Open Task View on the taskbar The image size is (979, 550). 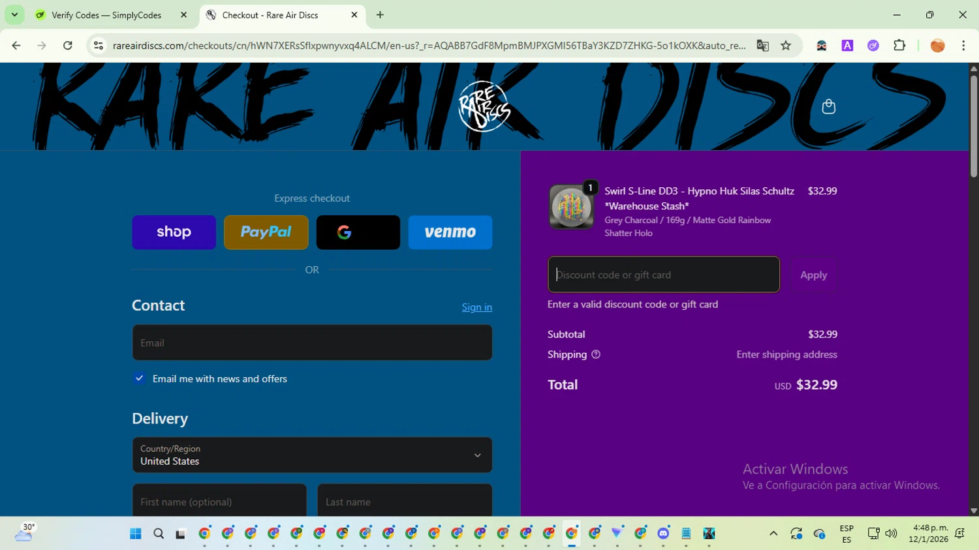click(181, 534)
